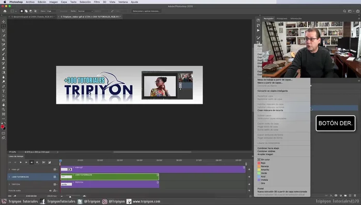
Task: Click the share icon at the top right
Action: [x=357, y=11]
